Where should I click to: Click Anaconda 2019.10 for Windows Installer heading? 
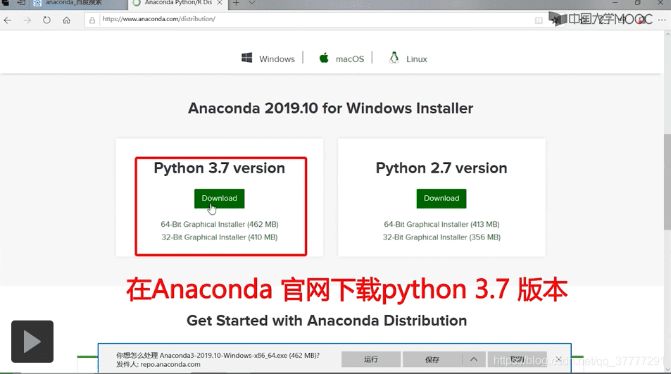tap(330, 108)
